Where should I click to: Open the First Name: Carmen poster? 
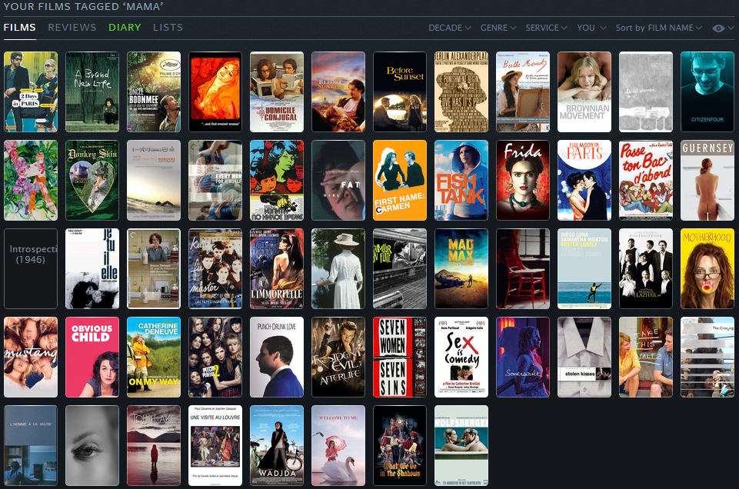[x=400, y=181]
